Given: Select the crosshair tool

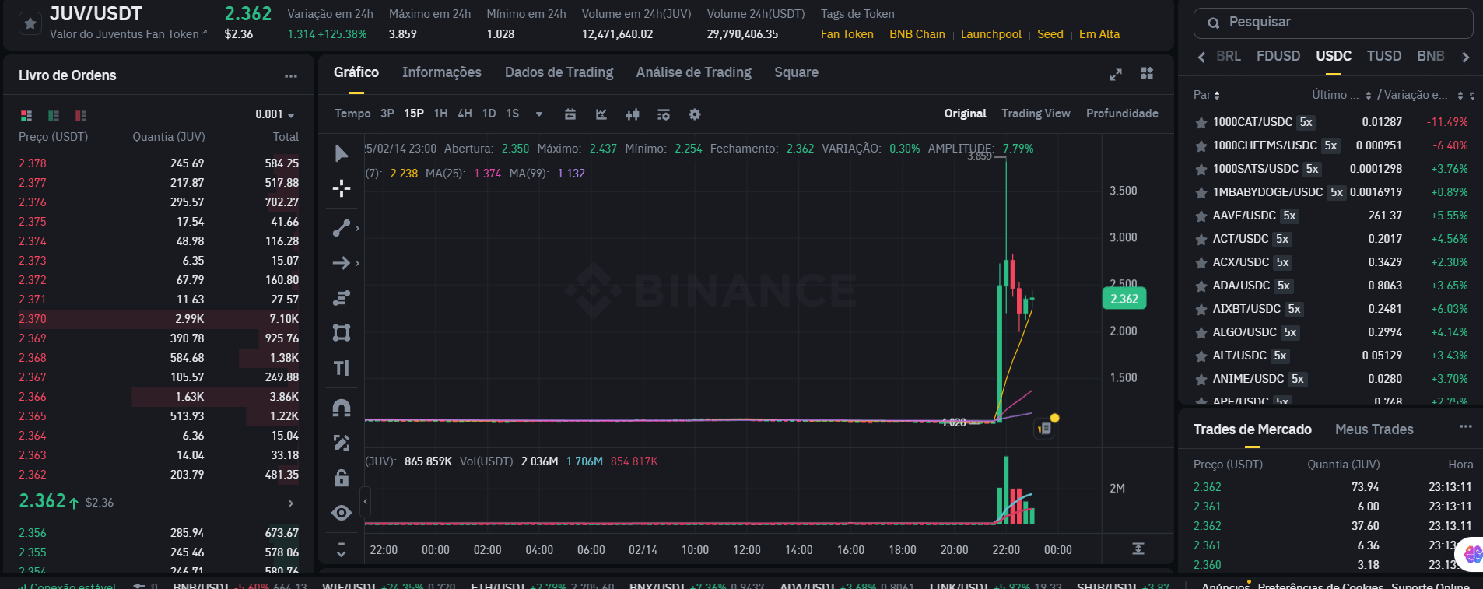Looking at the screenshot, I should 341,188.
